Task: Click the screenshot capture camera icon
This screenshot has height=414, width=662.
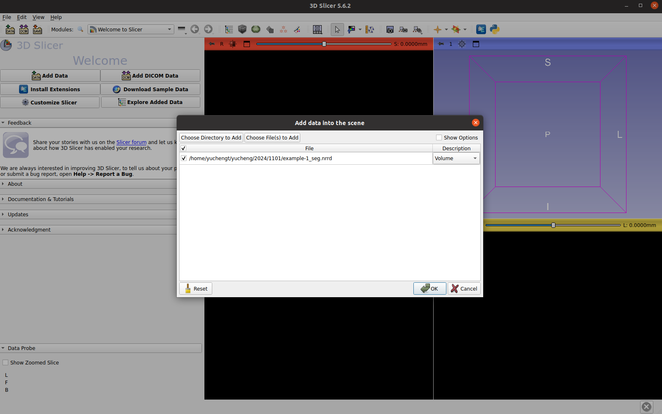Action: point(390,29)
